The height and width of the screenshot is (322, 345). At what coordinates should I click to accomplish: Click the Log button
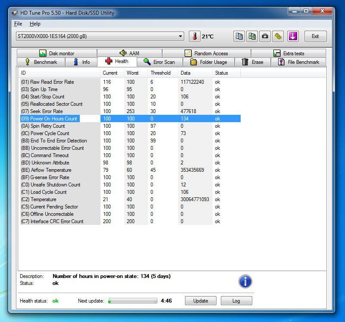(236, 301)
